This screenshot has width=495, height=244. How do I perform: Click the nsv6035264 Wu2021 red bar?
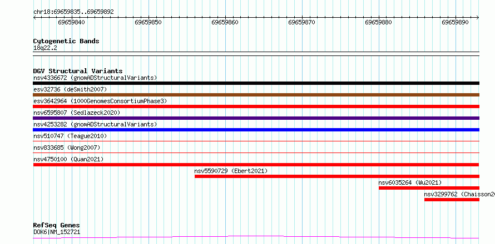point(429,188)
